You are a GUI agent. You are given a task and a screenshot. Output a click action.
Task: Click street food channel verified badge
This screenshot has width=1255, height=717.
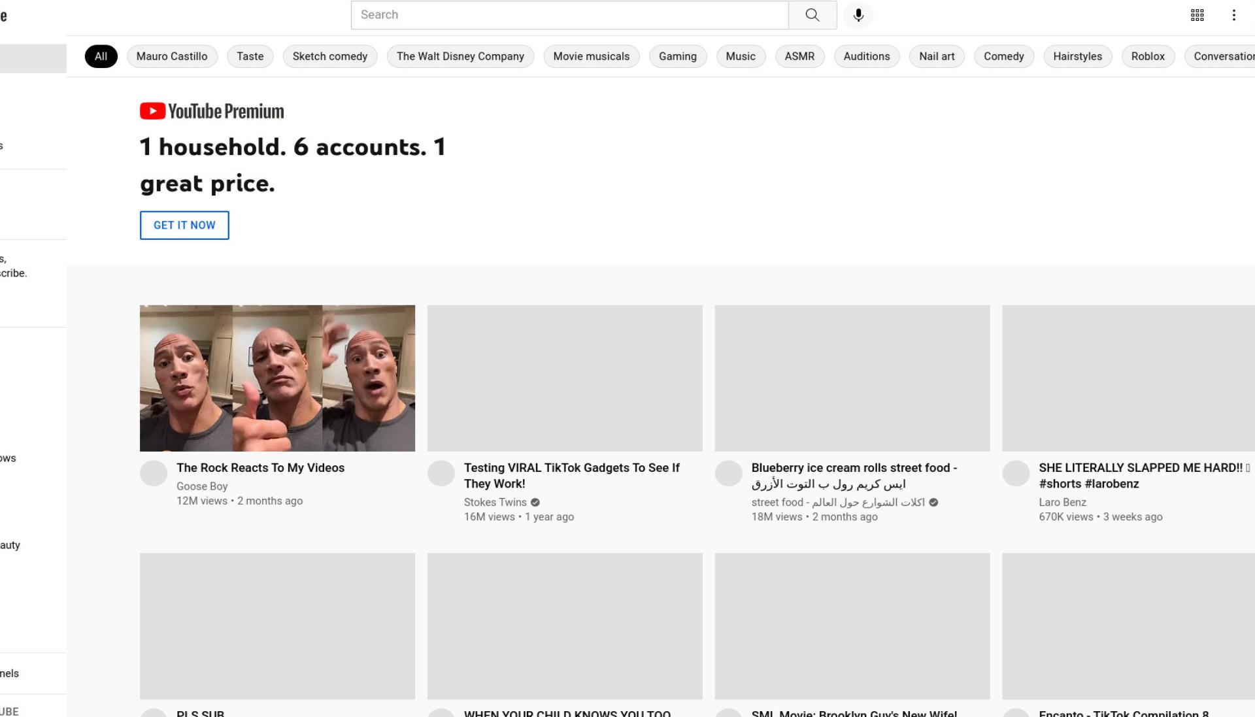(933, 503)
